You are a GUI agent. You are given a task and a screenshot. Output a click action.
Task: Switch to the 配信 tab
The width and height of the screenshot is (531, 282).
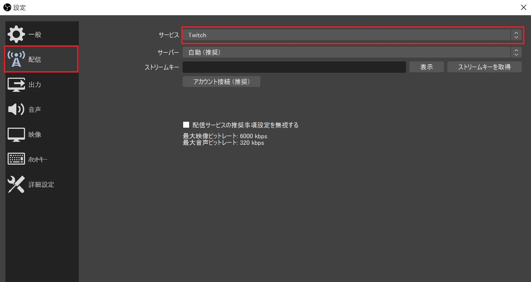(x=42, y=59)
